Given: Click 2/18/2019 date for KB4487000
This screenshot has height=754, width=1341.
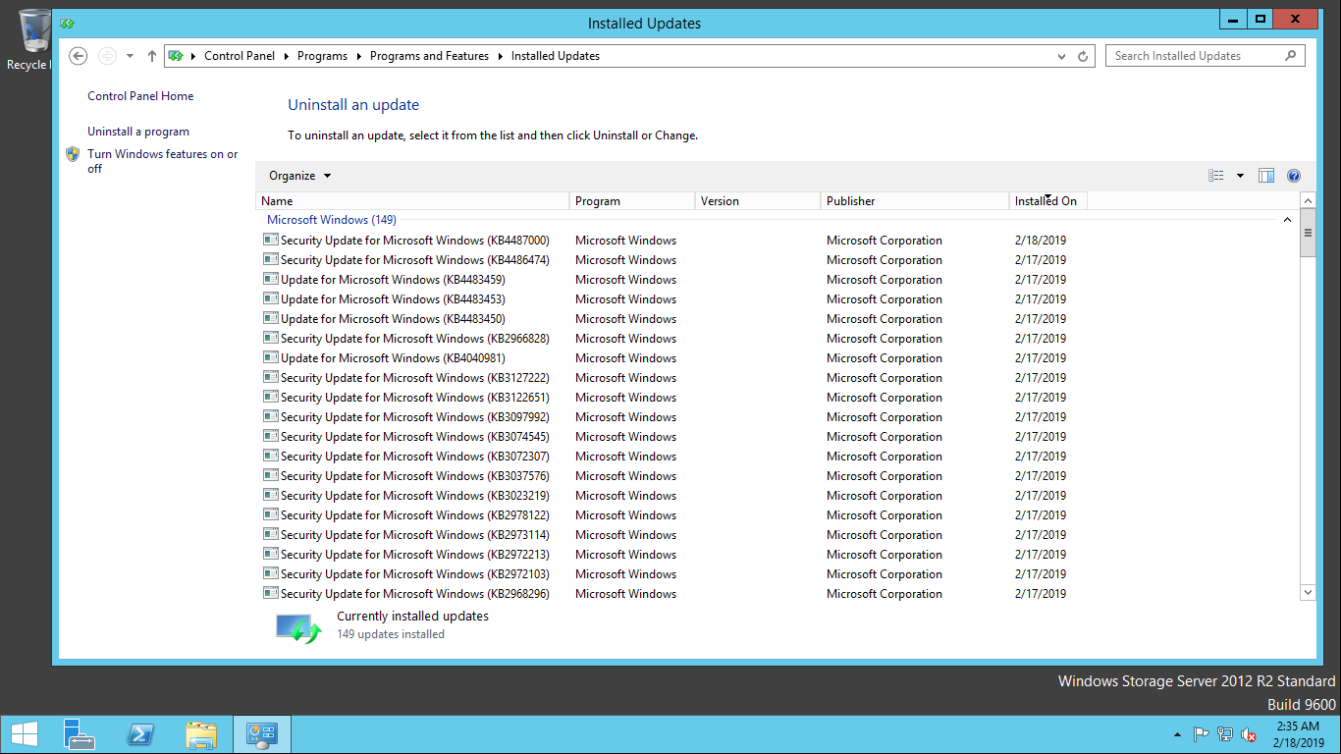Looking at the screenshot, I should tap(1041, 241).
